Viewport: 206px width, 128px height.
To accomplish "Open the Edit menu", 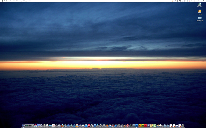I will click(x=14, y=1).
